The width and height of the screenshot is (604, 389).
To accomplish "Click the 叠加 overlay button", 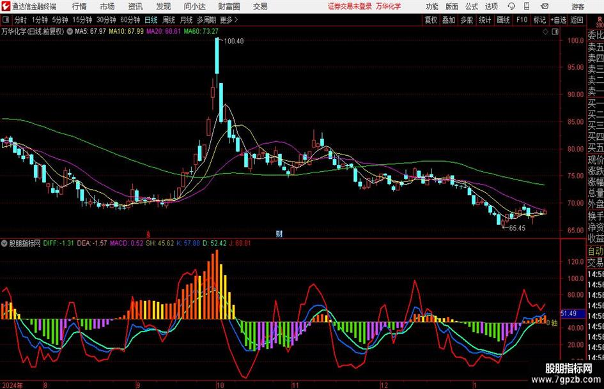I will point(449,20).
